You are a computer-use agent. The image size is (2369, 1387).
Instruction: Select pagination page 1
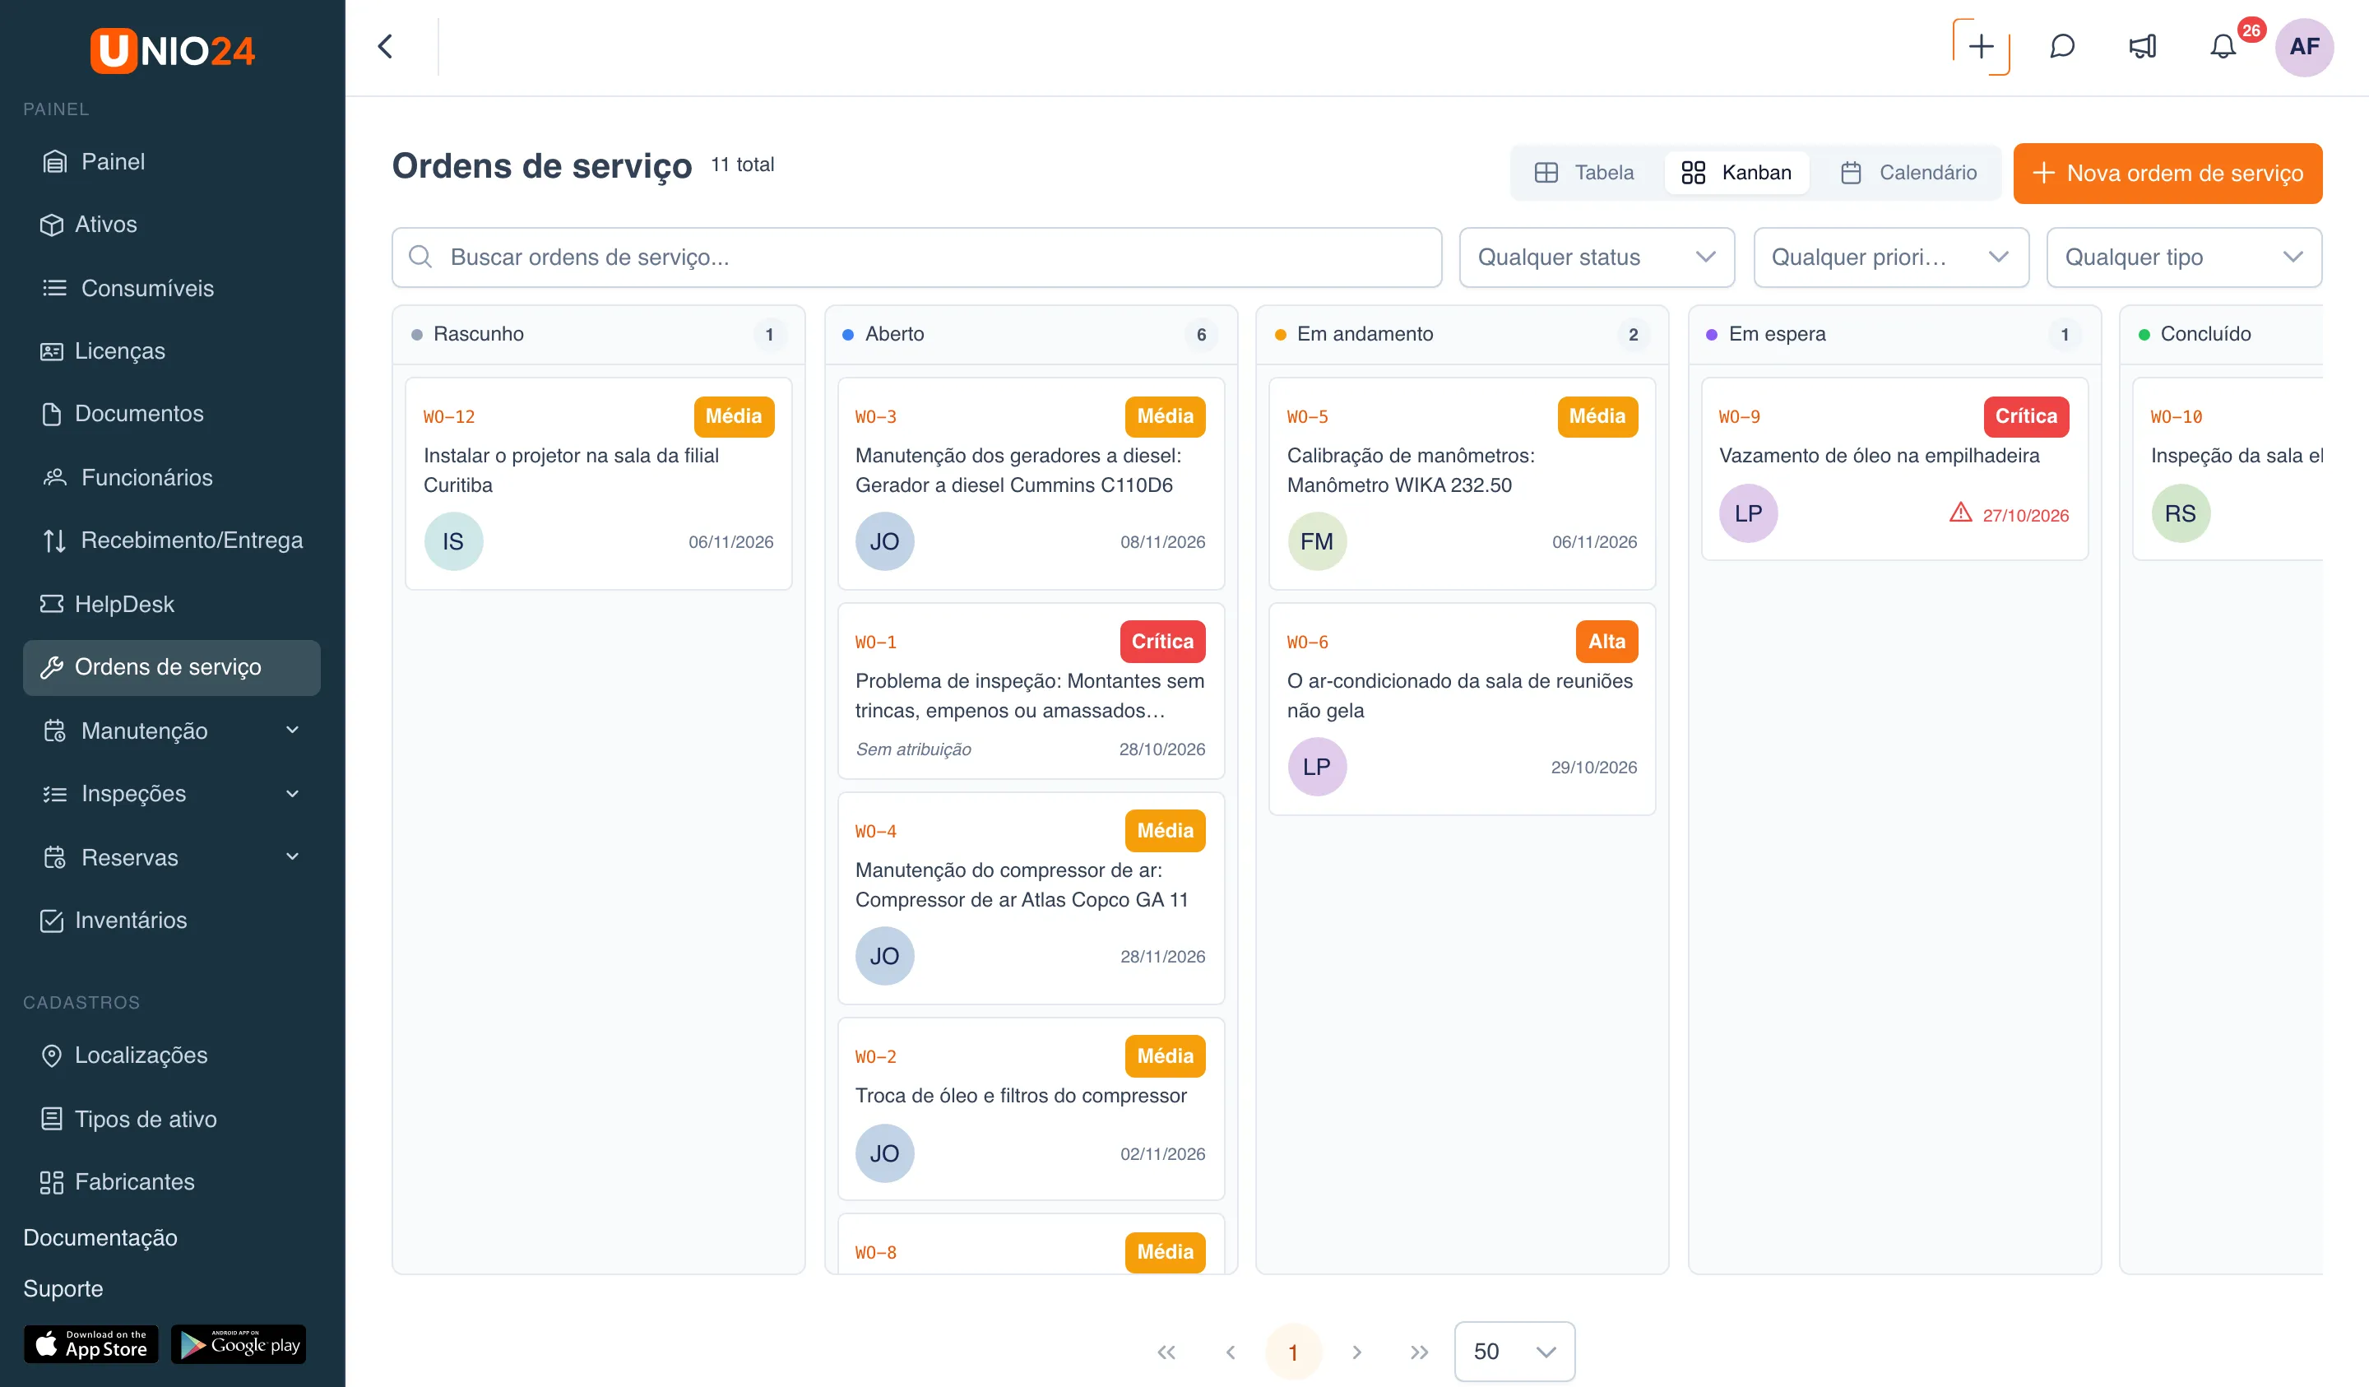(1294, 1352)
